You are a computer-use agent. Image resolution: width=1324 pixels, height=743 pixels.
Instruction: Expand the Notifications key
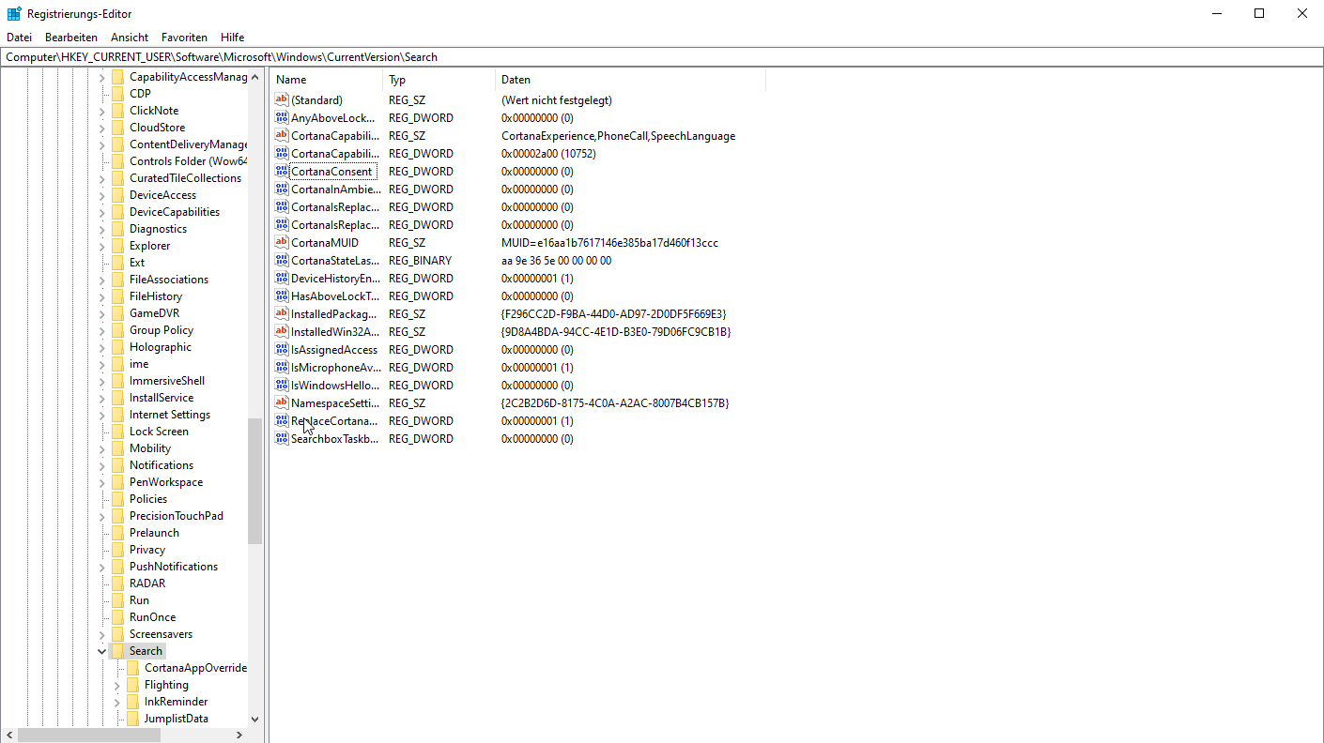click(101, 465)
